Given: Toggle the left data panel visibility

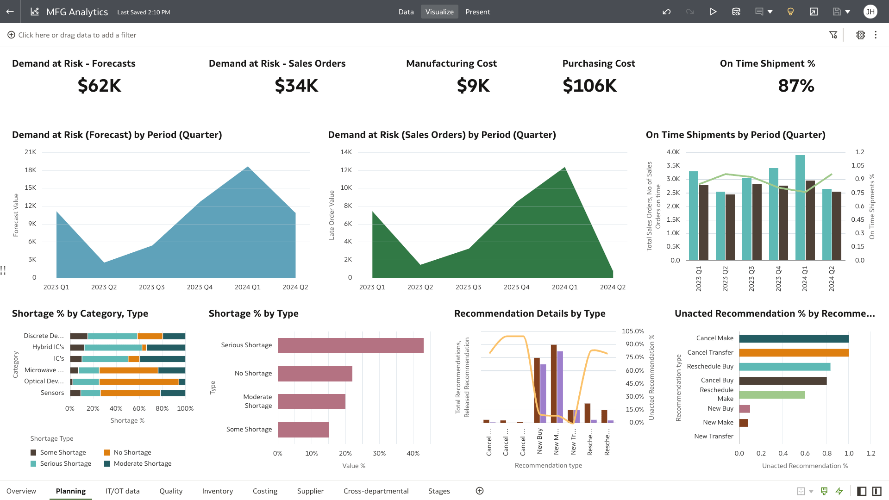Looking at the screenshot, I should (x=862, y=491).
